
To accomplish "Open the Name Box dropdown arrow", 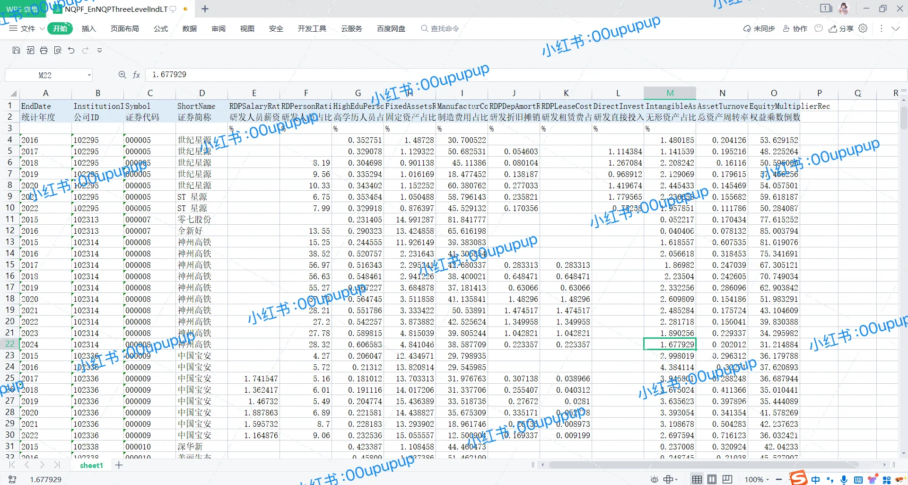I will tap(89, 75).
